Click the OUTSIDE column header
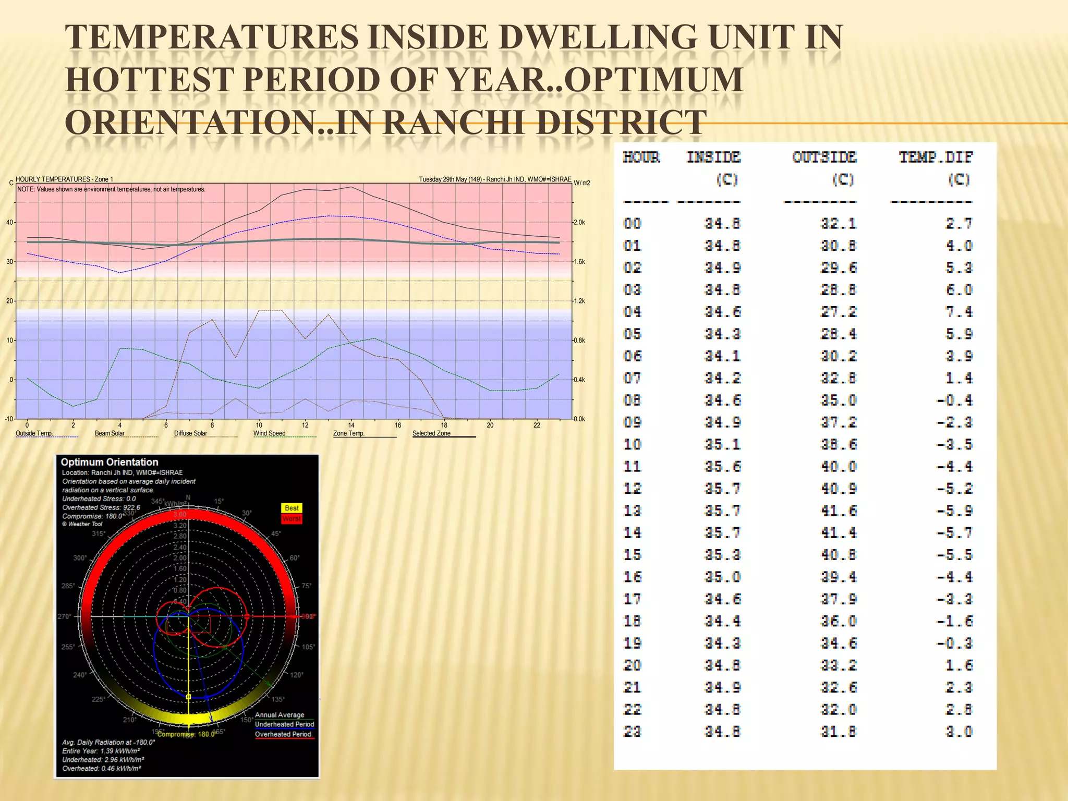This screenshot has width=1068, height=801. (x=824, y=157)
